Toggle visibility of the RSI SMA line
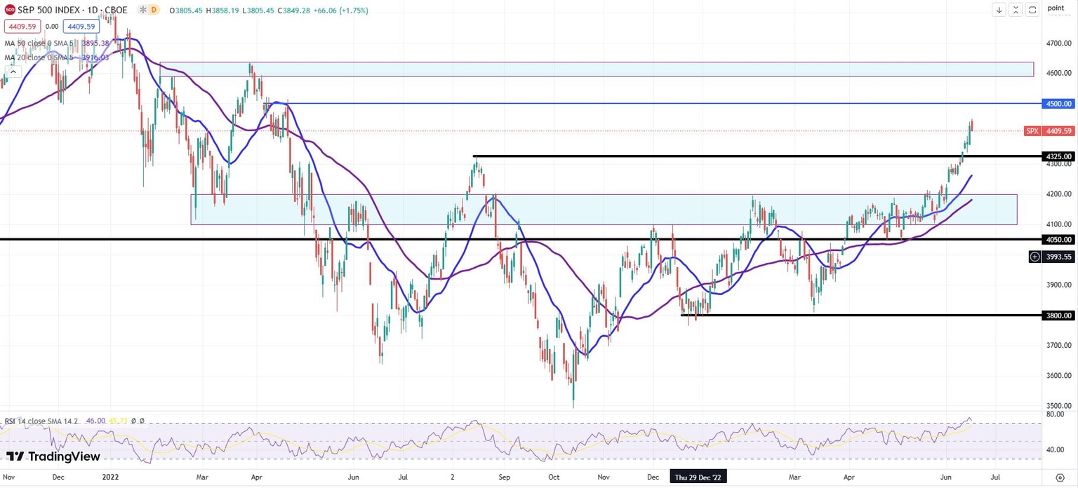Screen dimensions: 1078x488 coord(142,421)
